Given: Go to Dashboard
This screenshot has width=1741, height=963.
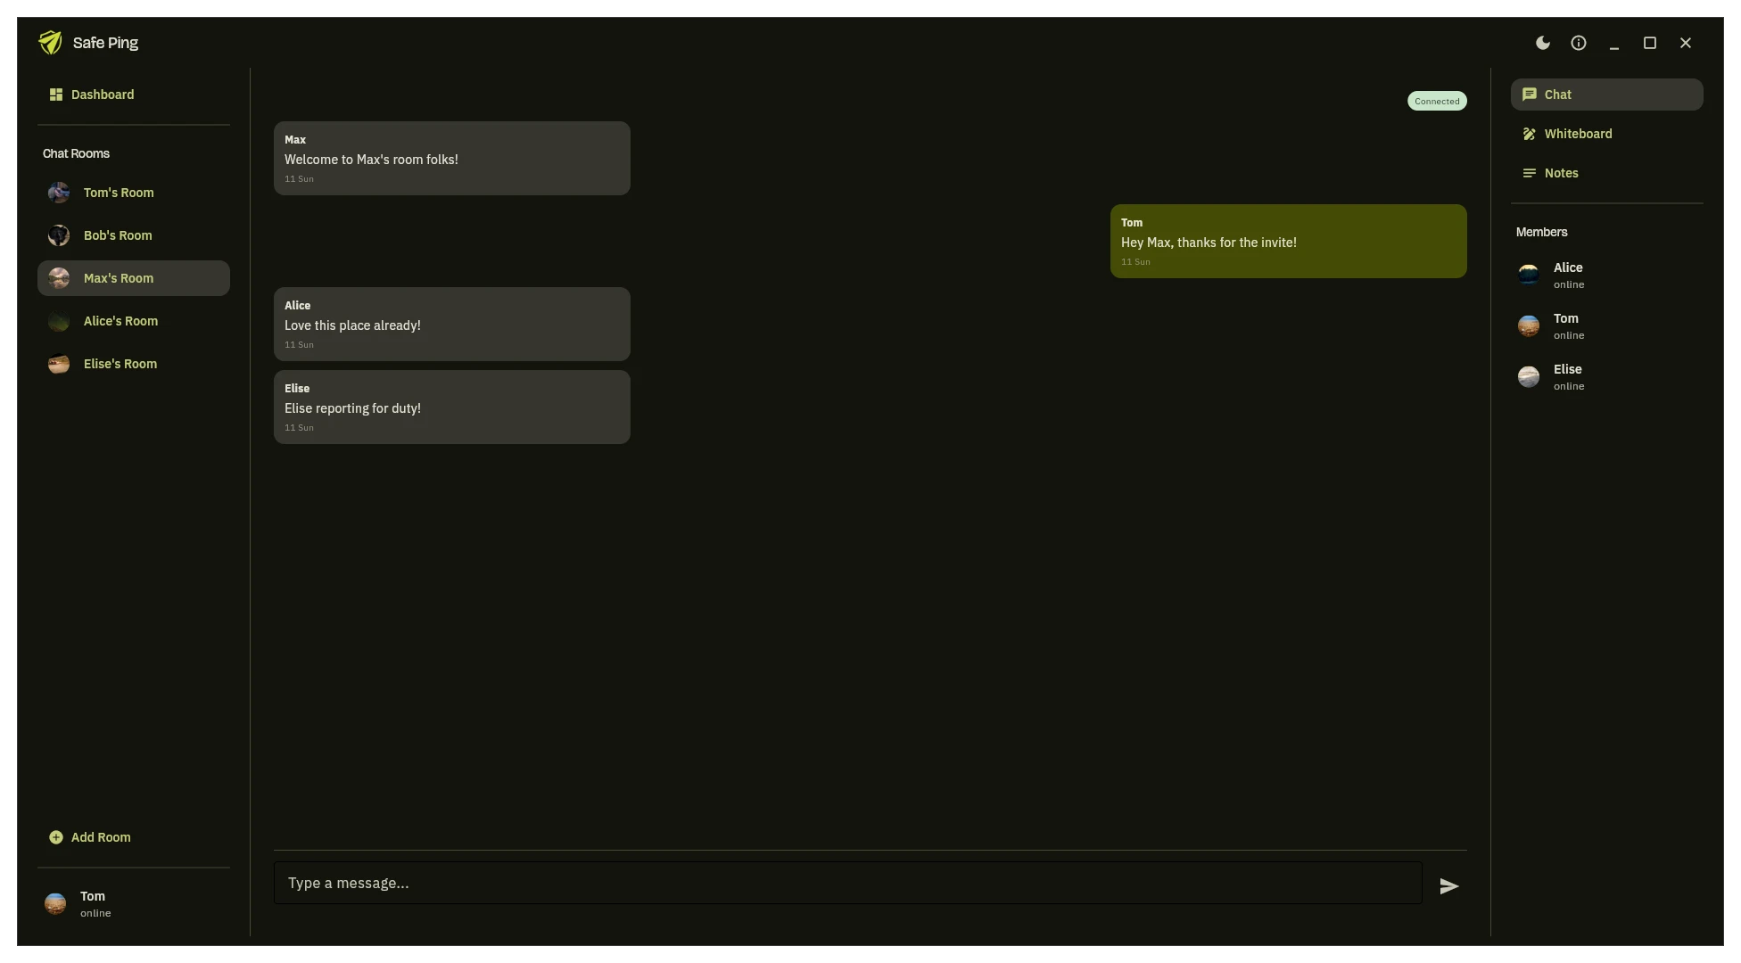Looking at the screenshot, I should (x=134, y=95).
